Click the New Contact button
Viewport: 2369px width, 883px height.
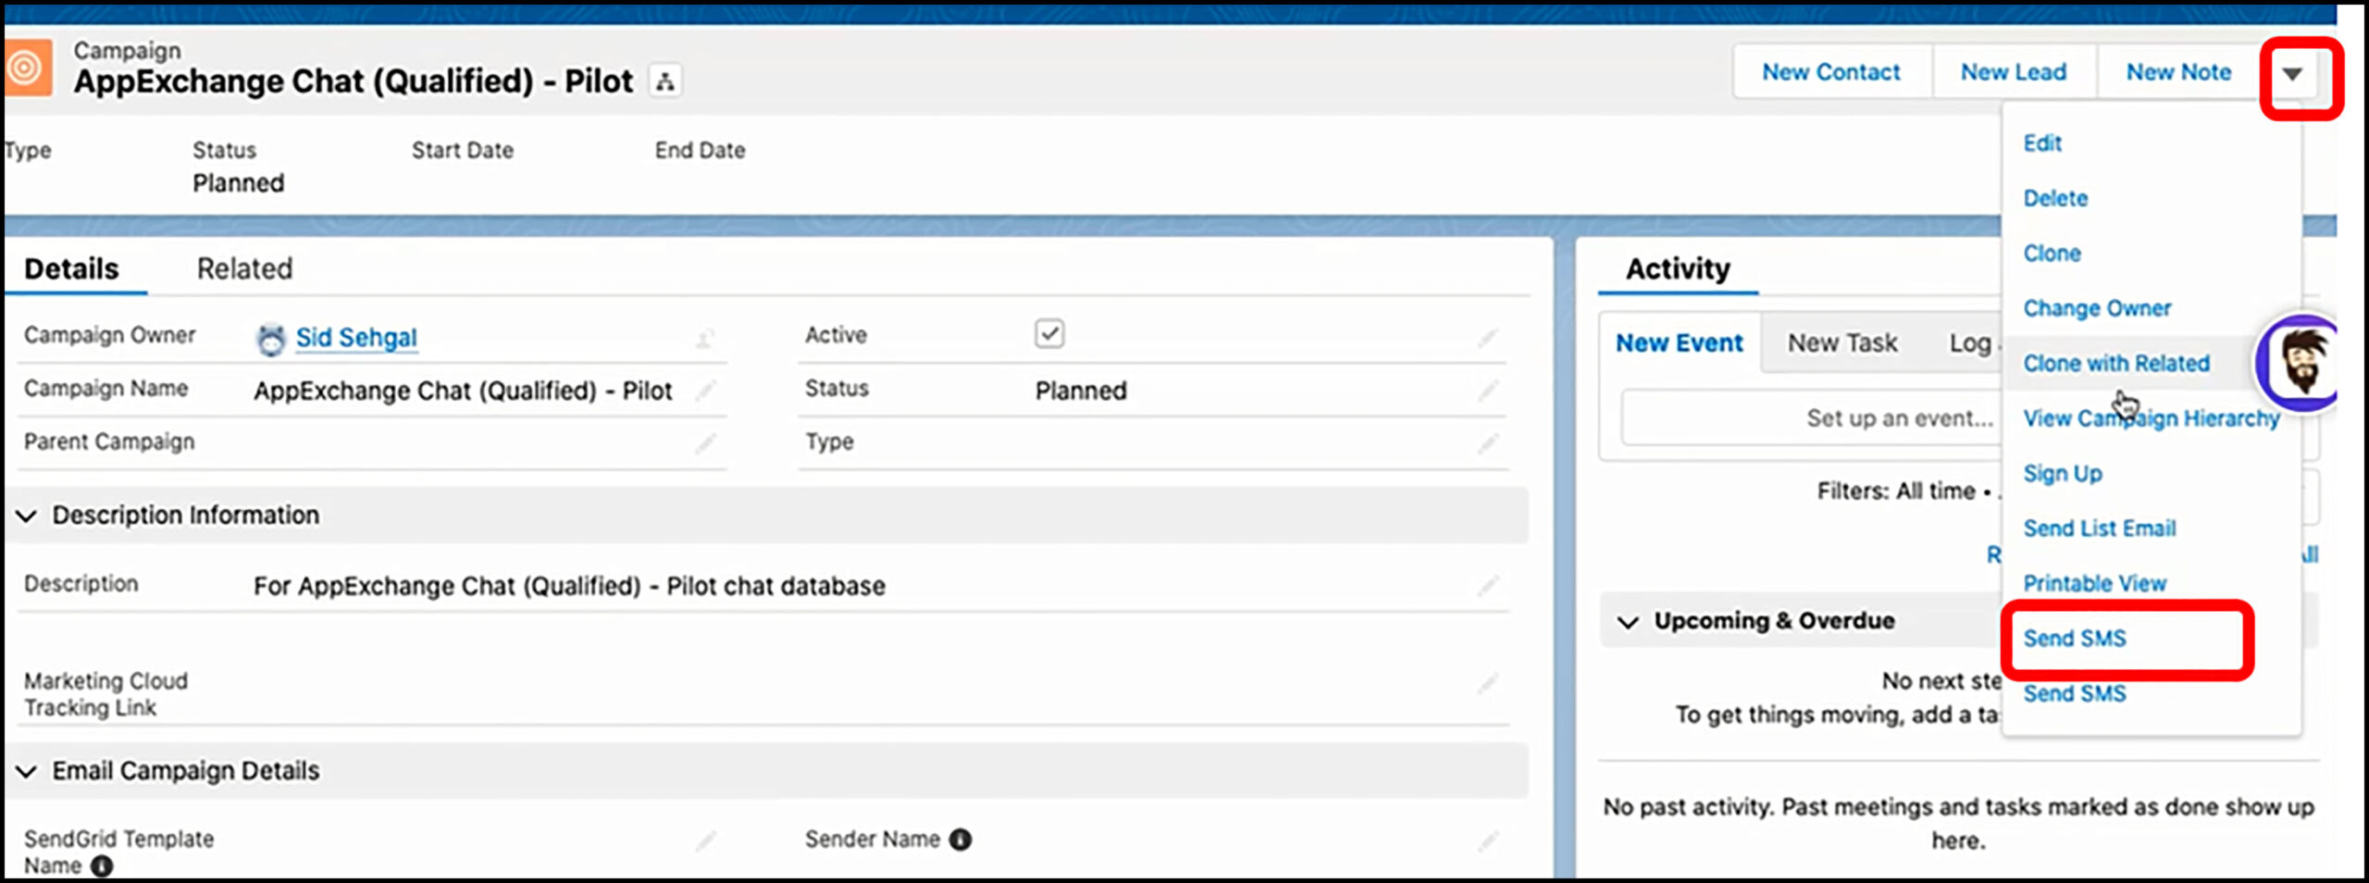click(x=1831, y=72)
